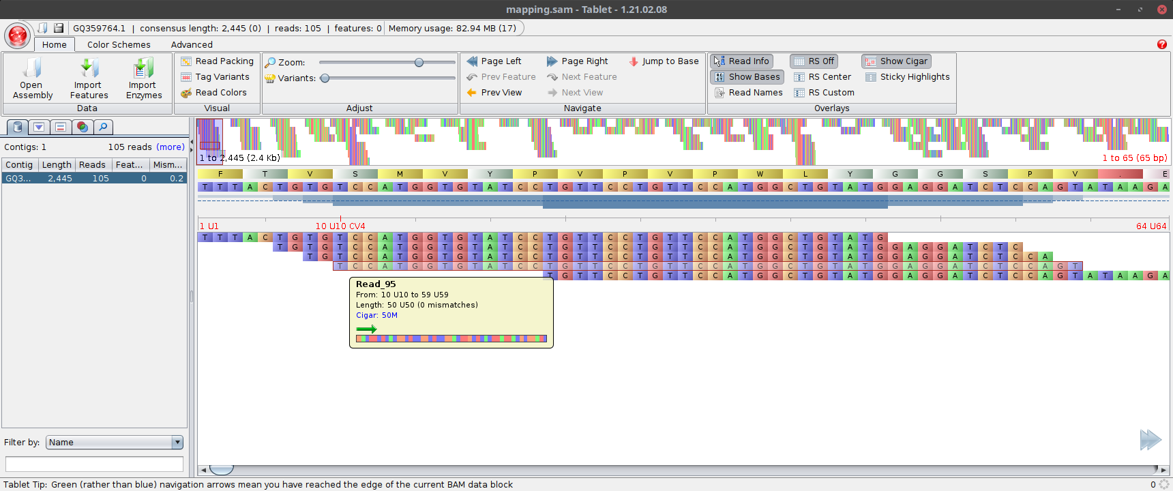Switch to the Advanced tab
1173x491 pixels.
(x=192, y=44)
